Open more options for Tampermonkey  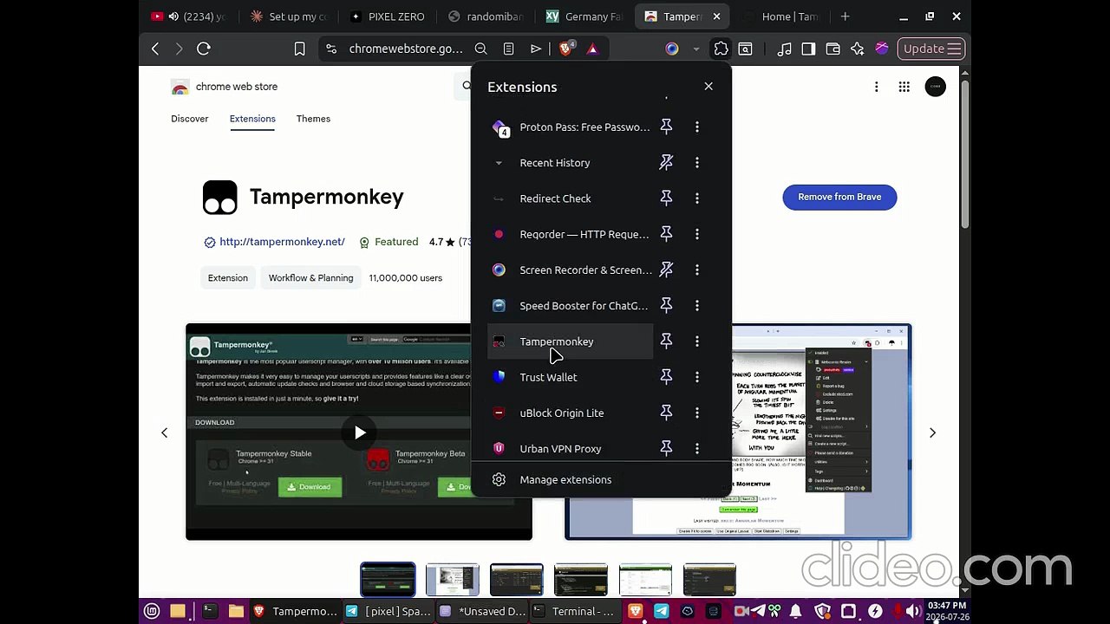[x=697, y=341]
